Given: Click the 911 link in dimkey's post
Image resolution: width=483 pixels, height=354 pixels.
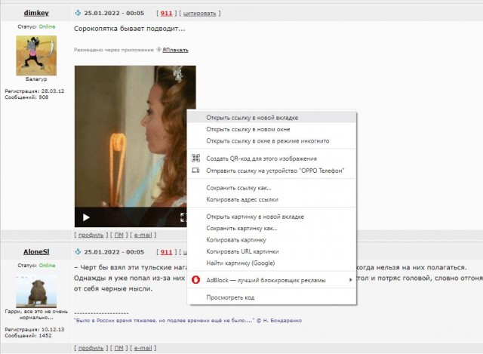Looking at the screenshot, I should (x=166, y=14).
